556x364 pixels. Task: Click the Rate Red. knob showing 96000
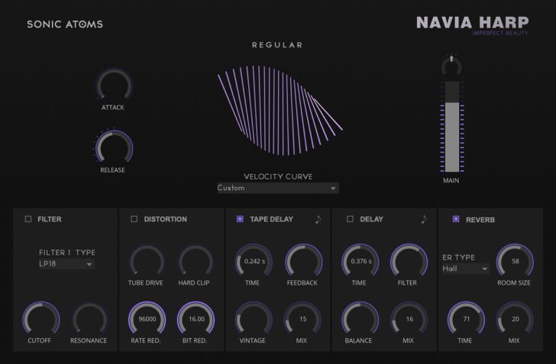click(147, 318)
